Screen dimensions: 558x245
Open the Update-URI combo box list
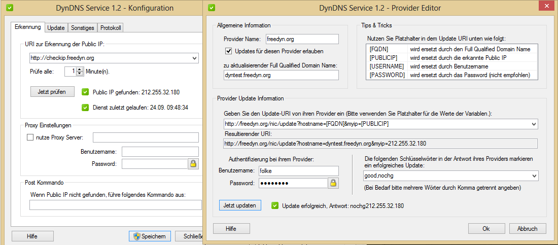[533, 124]
